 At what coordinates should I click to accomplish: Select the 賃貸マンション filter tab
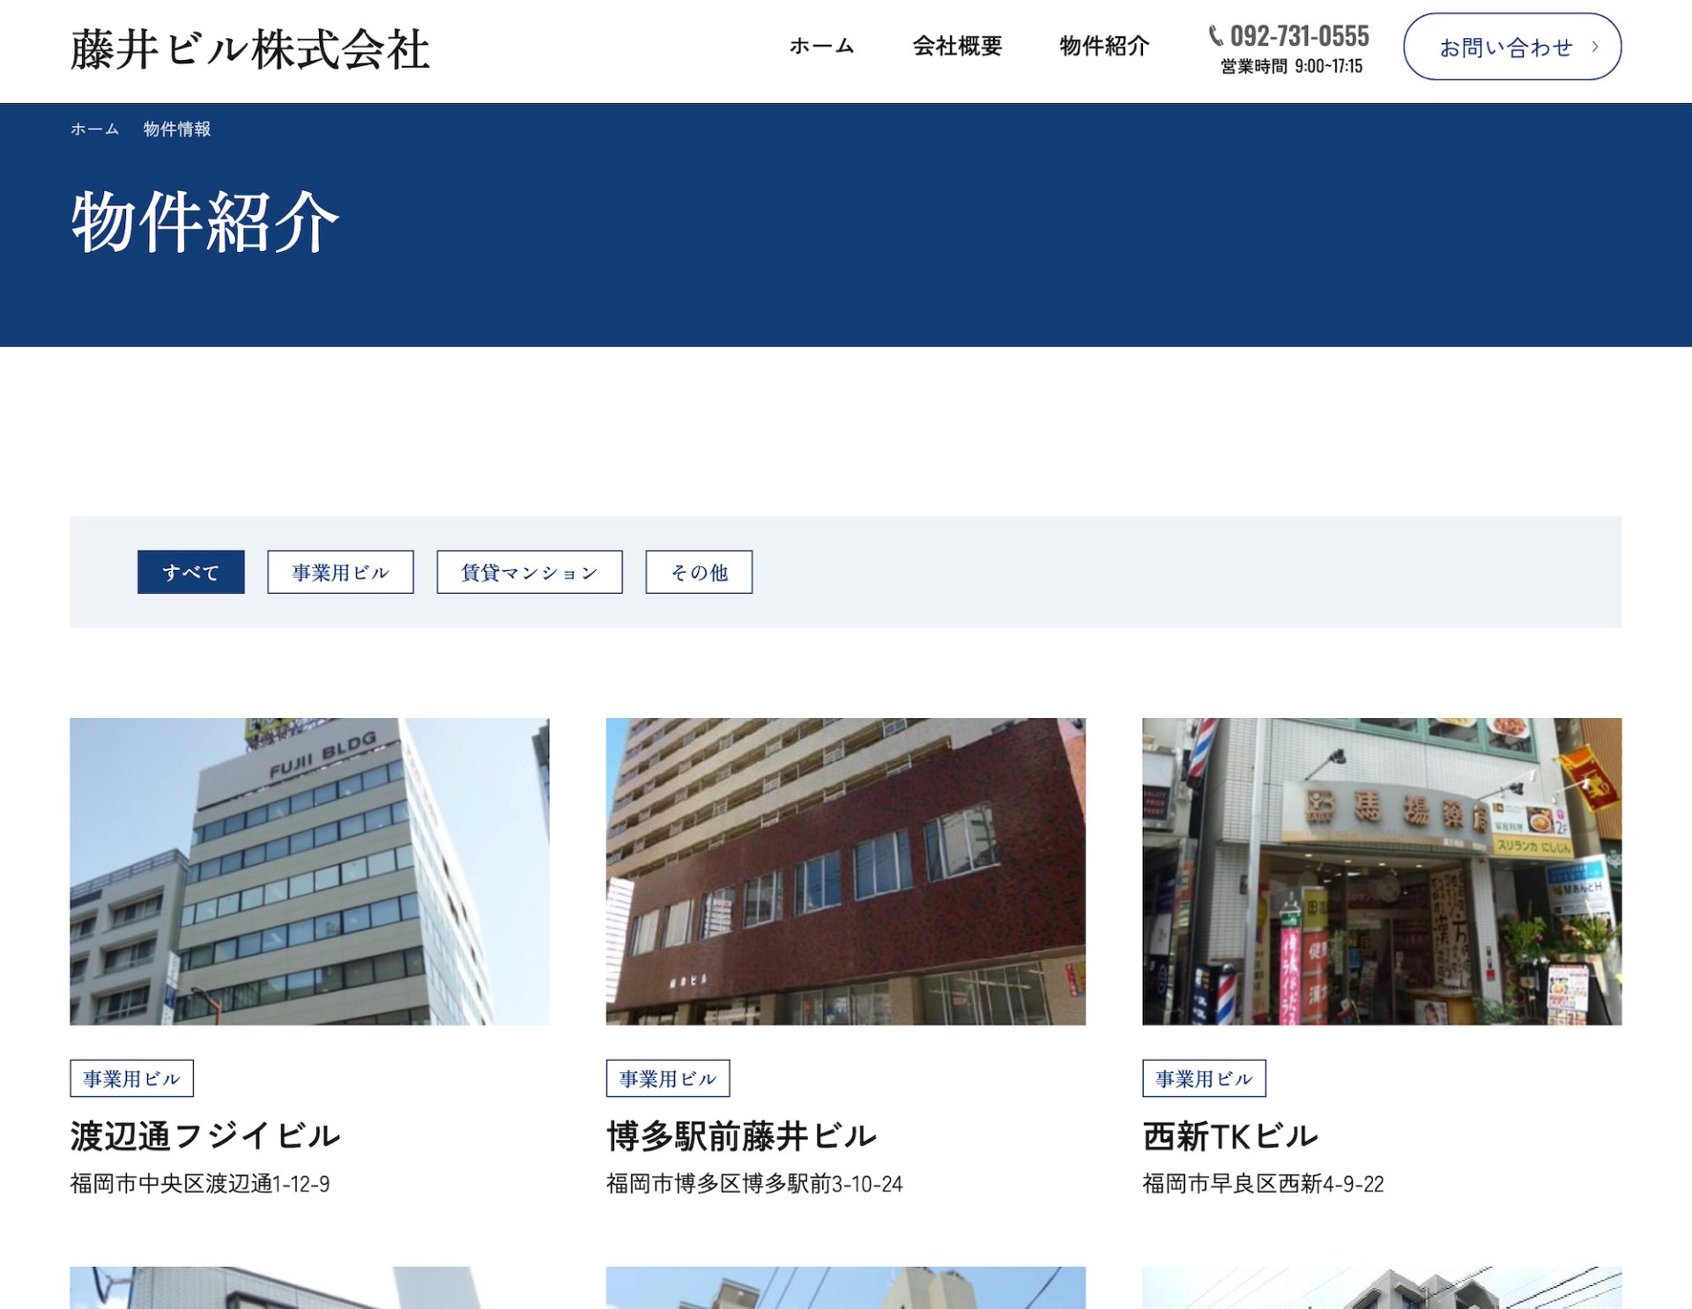pos(529,572)
